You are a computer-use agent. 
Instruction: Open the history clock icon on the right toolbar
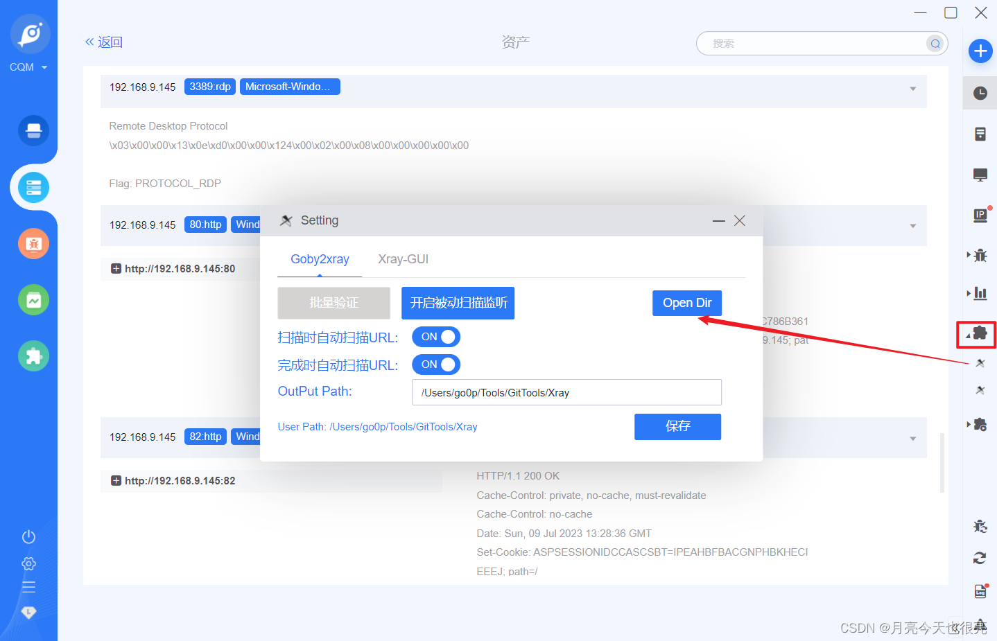980,93
